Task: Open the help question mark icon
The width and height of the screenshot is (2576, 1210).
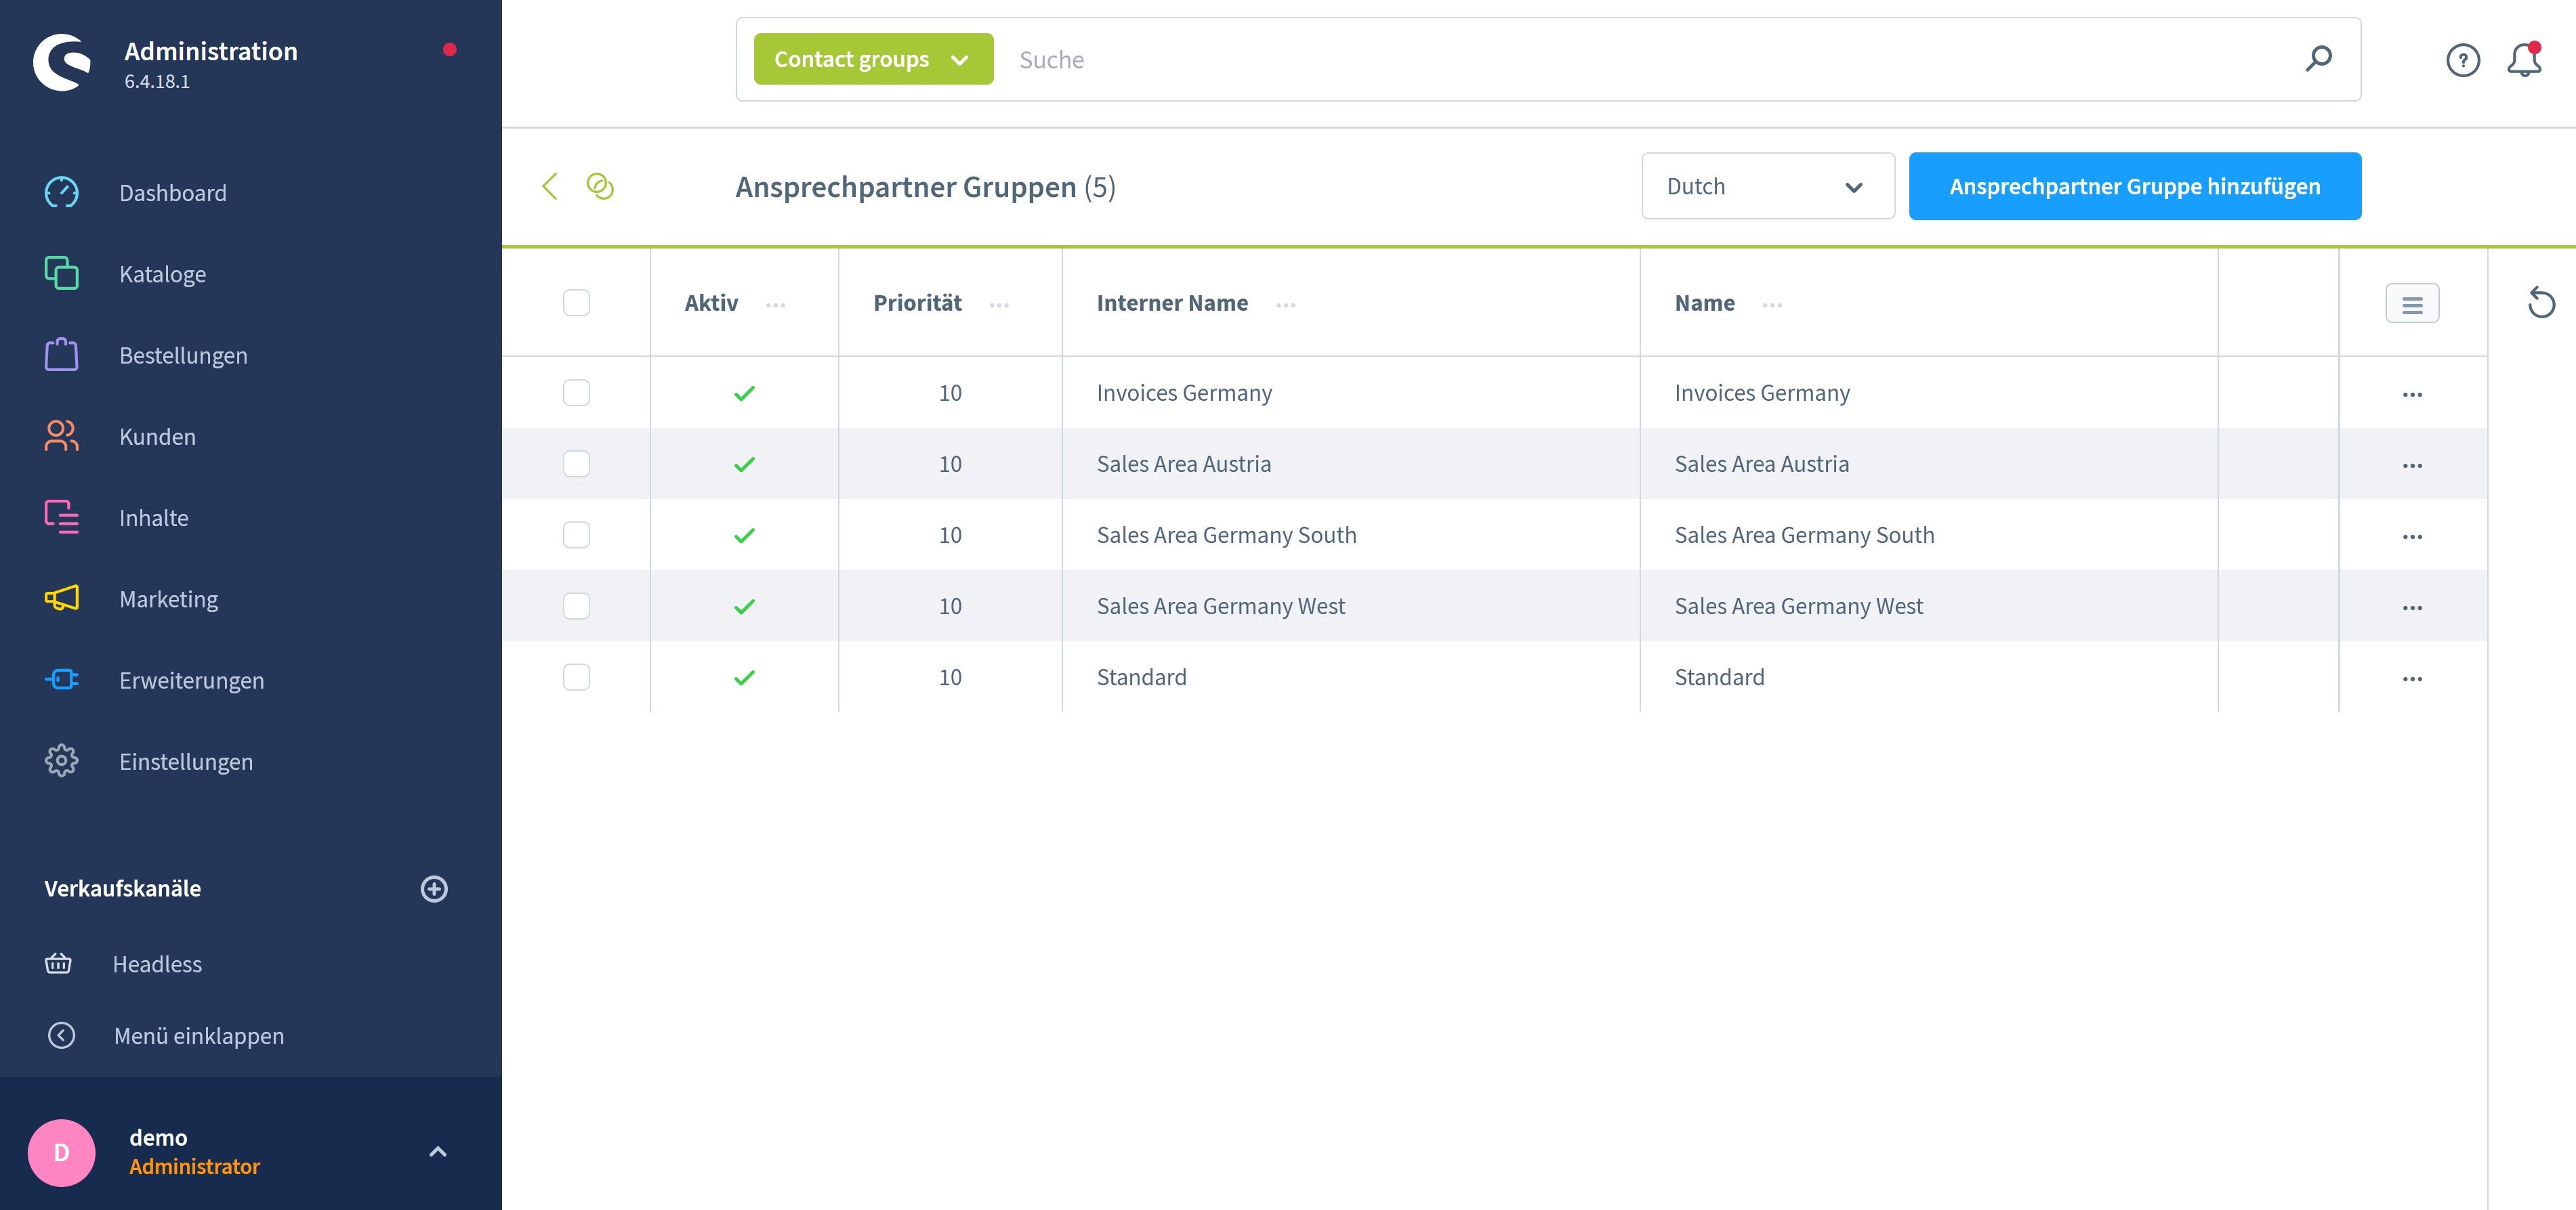Action: pyautogui.click(x=2463, y=61)
